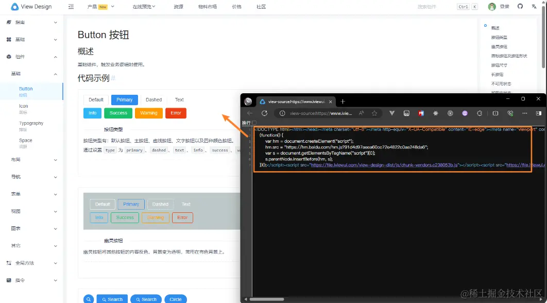Expand the 布局 sidebar group
The width and height of the screenshot is (547, 303).
(x=31, y=160)
